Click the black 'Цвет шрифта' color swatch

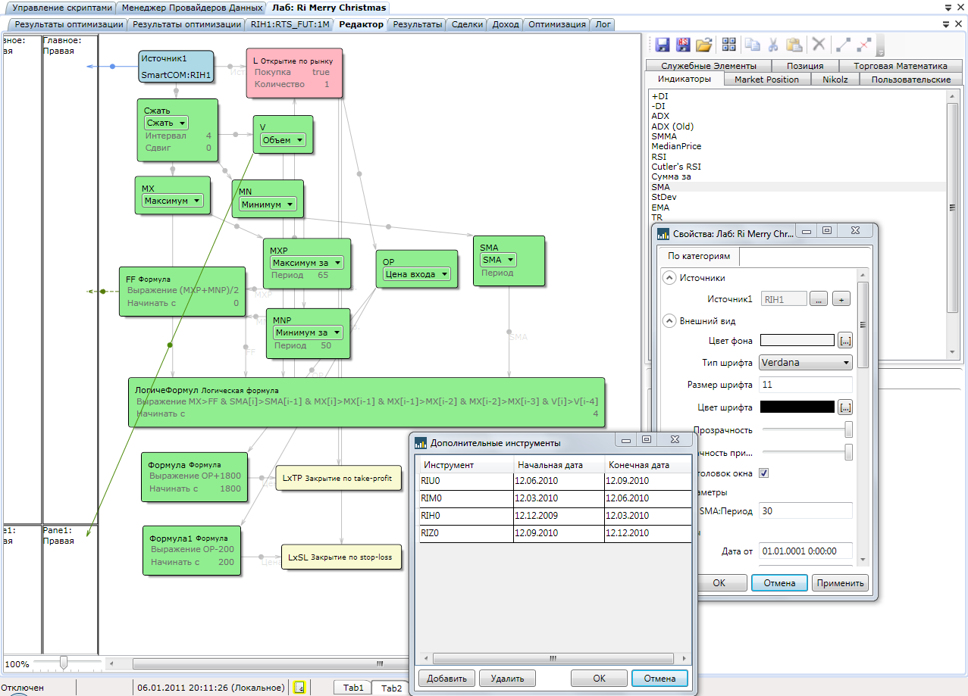[x=797, y=407]
